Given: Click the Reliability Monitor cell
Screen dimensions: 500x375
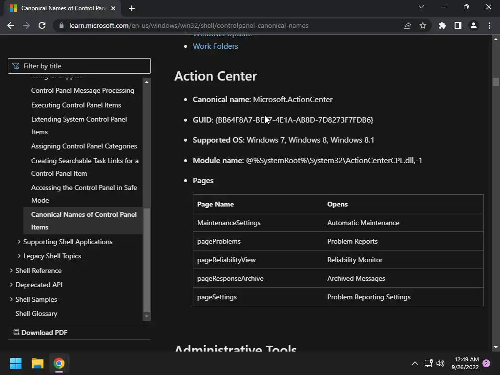Looking at the screenshot, I should (x=354, y=260).
